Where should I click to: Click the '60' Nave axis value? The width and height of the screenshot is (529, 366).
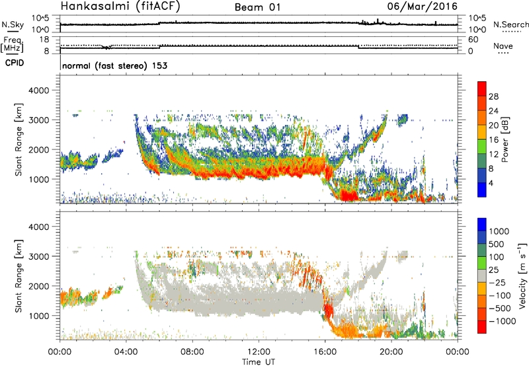click(x=473, y=40)
